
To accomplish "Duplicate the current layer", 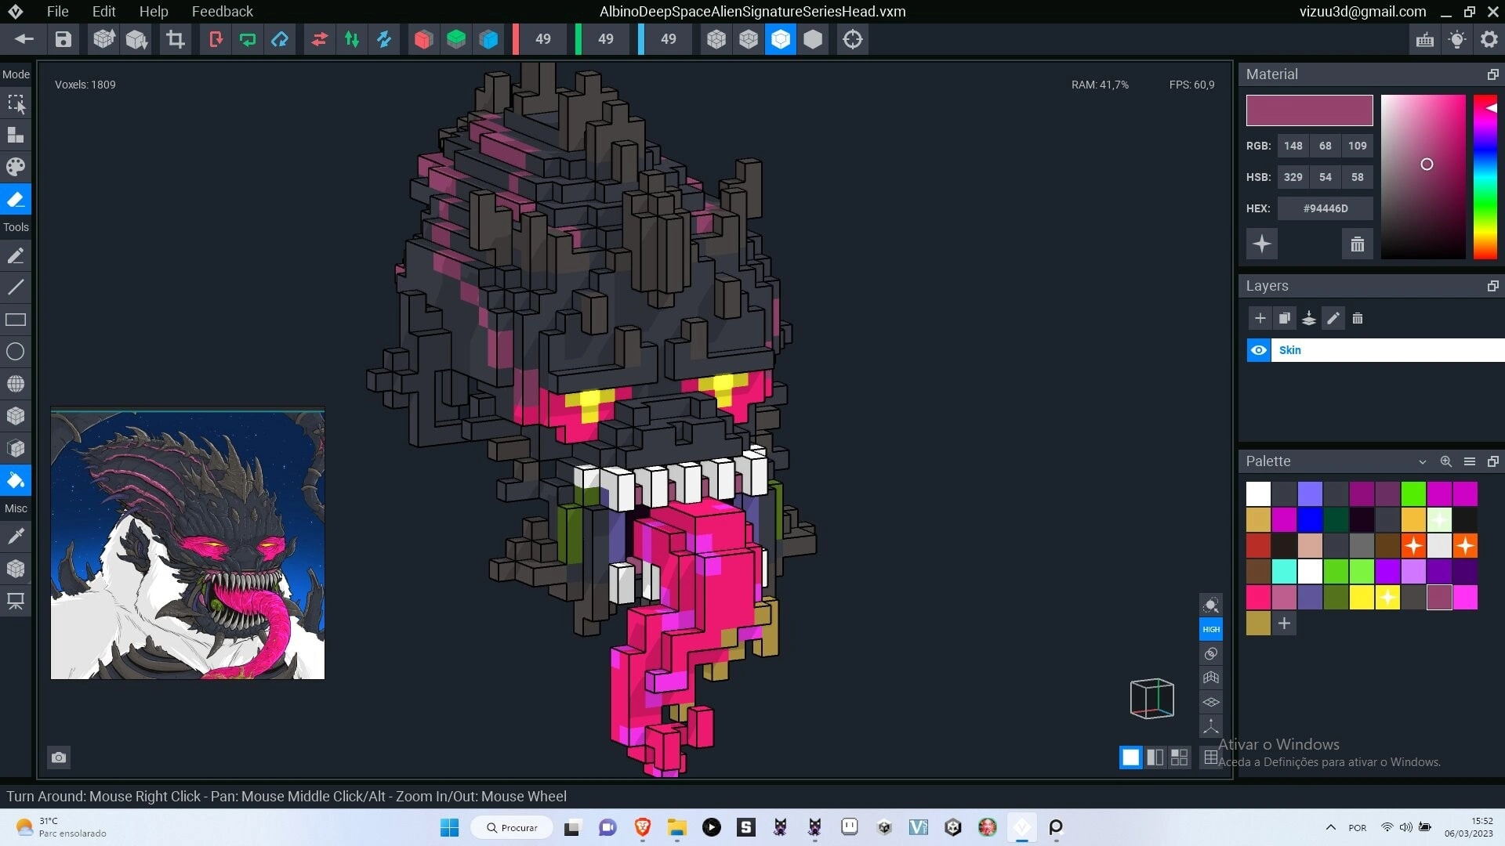I will [1285, 319].
